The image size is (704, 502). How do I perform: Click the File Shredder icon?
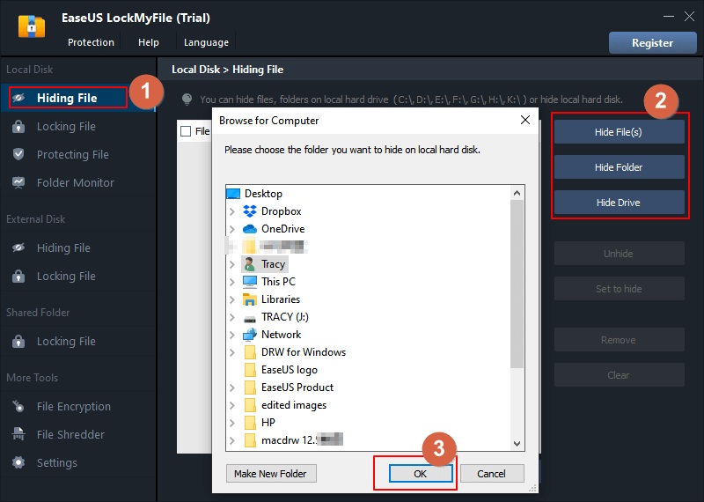click(18, 434)
